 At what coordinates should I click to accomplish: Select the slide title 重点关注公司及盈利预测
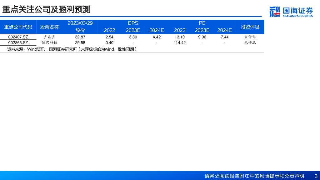click(x=47, y=9)
